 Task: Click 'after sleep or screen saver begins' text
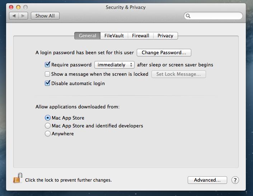[175, 65]
